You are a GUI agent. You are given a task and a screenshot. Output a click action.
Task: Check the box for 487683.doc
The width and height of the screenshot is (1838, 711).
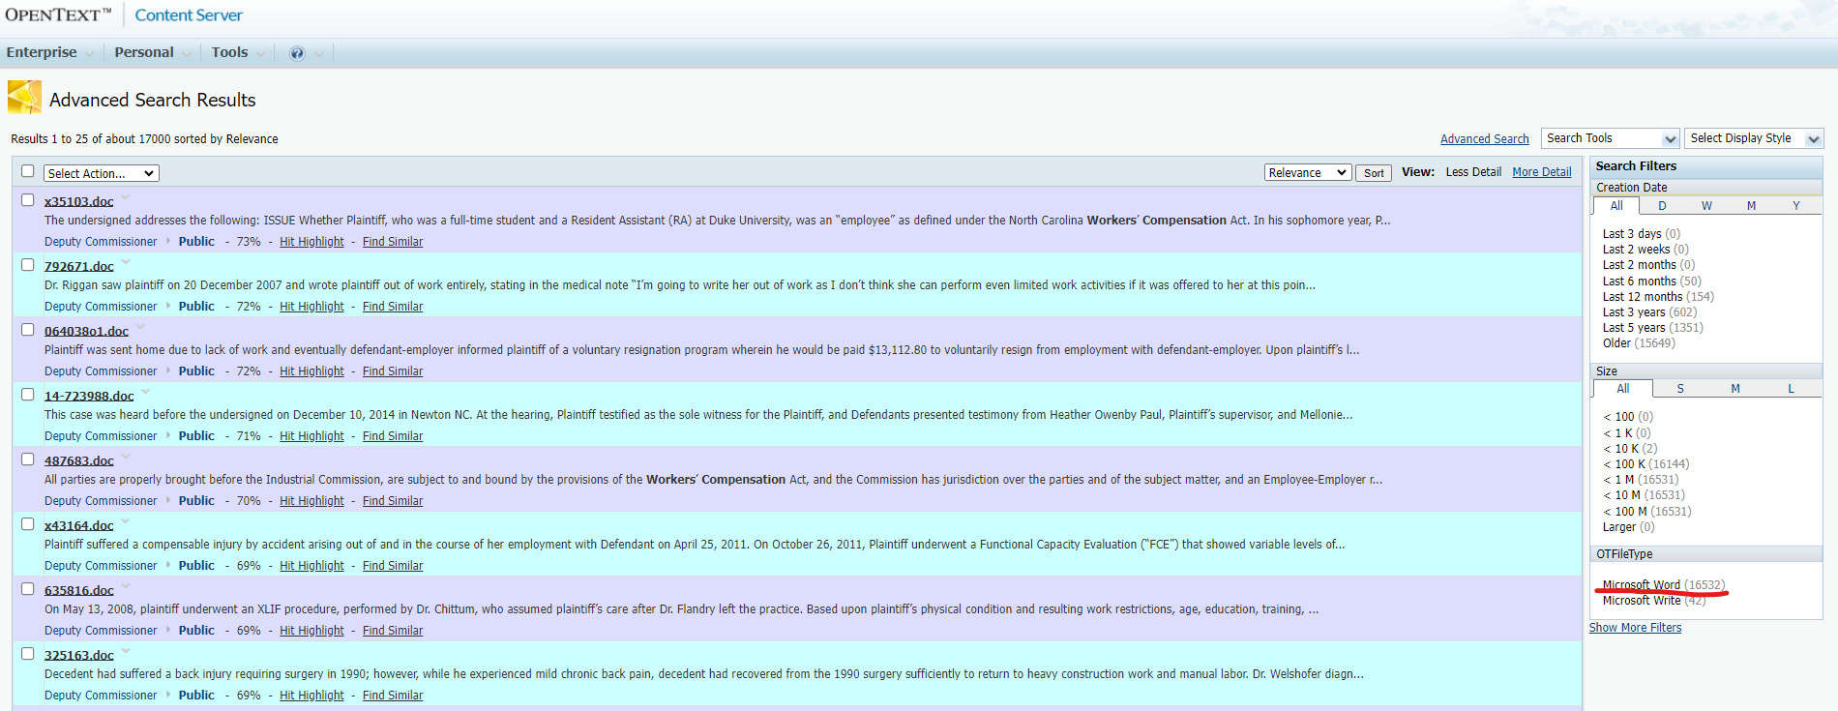pyautogui.click(x=28, y=459)
